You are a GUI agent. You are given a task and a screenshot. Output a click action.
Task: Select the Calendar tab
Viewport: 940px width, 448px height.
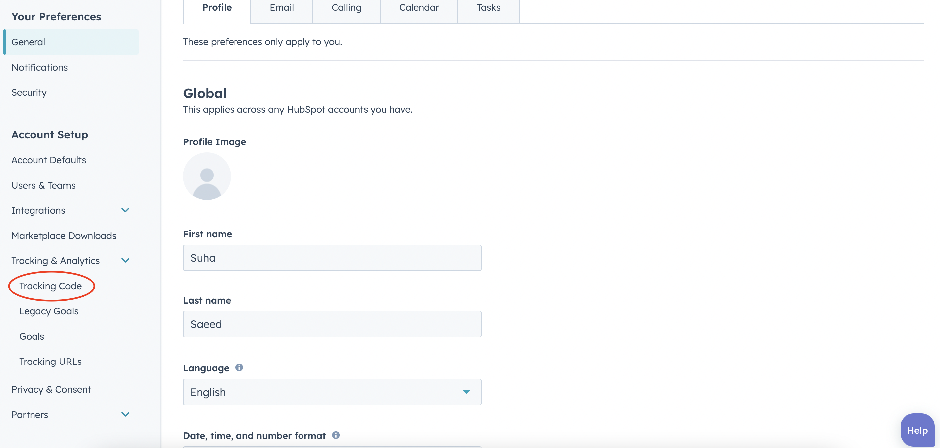point(419,8)
